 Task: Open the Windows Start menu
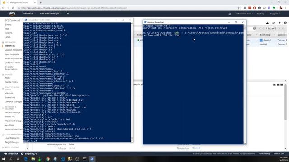4,159
